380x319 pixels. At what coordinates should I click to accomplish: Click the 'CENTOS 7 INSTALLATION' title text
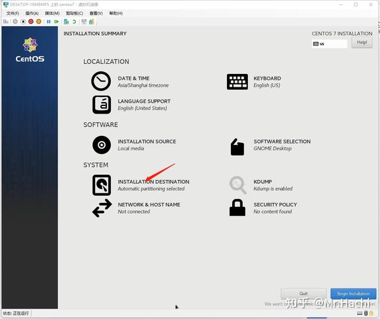click(342, 33)
